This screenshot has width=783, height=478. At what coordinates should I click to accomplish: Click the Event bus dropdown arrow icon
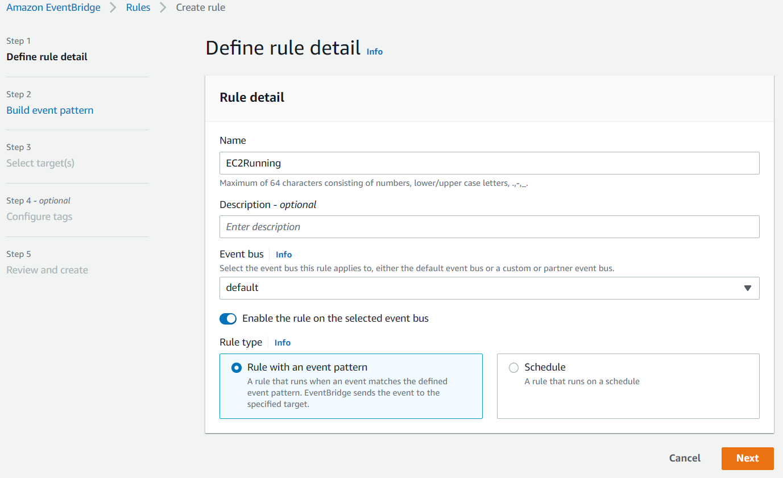pyautogui.click(x=747, y=288)
